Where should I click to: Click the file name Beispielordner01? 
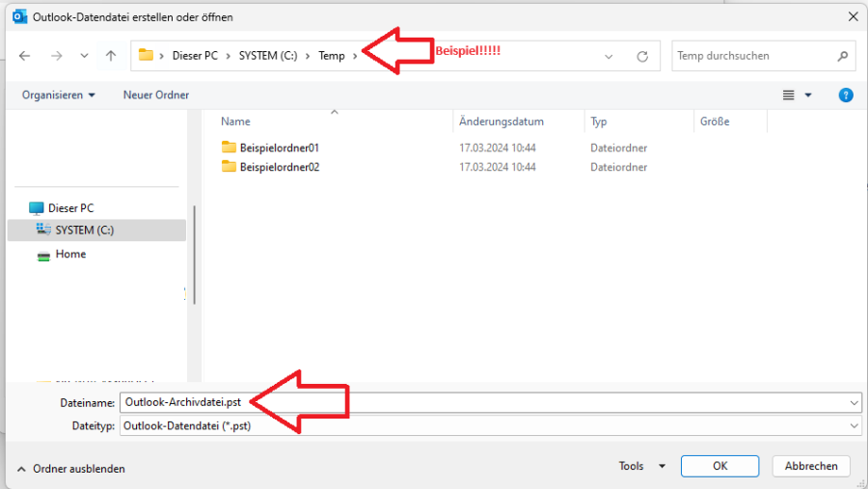coord(280,148)
